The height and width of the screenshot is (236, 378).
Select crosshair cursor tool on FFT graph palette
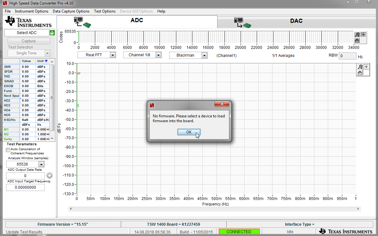pyautogui.click(x=366, y=67)
